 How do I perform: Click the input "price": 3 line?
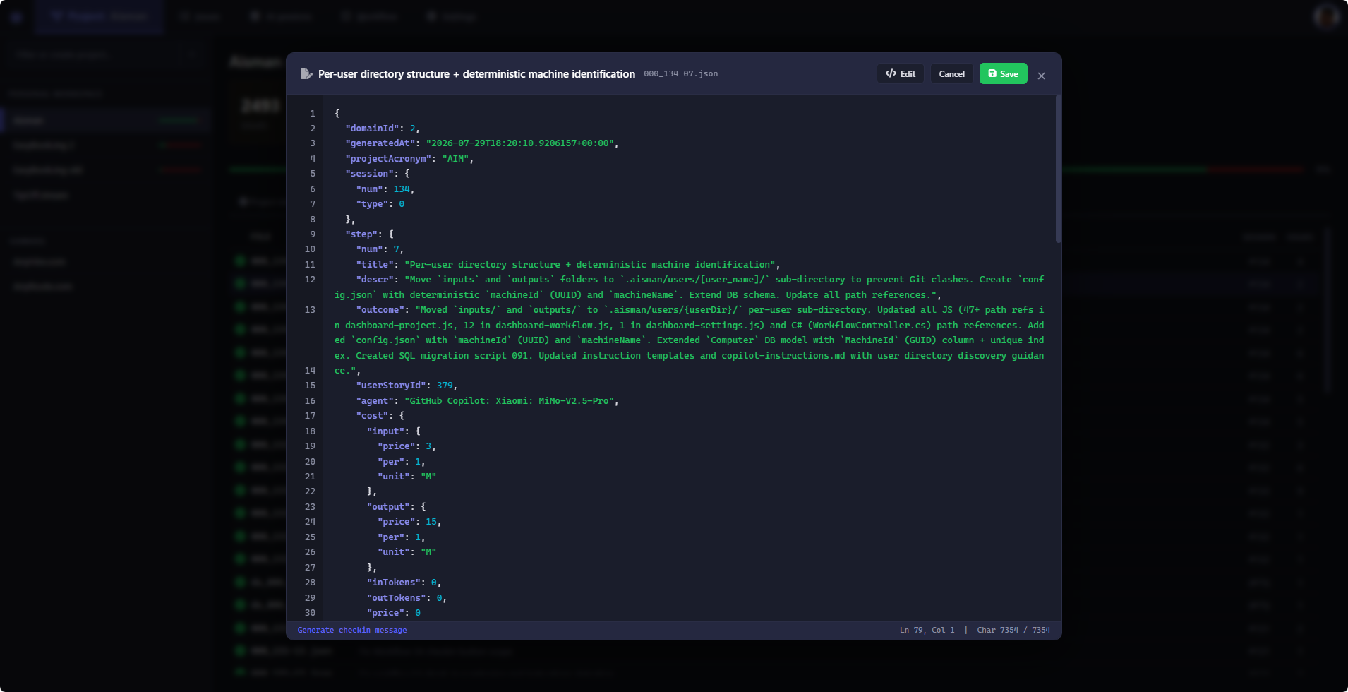pyautogui.click(x=407, y=446)
